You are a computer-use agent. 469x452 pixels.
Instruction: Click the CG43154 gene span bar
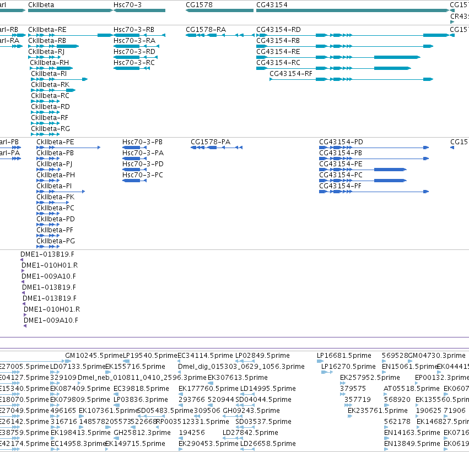pyautogui.click(x=353, y=10)
